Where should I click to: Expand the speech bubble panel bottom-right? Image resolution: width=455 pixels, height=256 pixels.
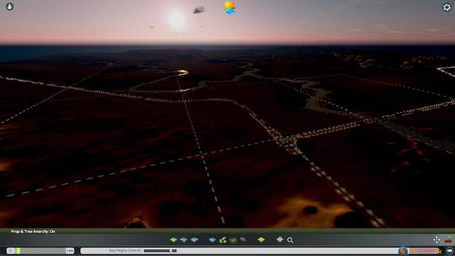coord(449,250)
